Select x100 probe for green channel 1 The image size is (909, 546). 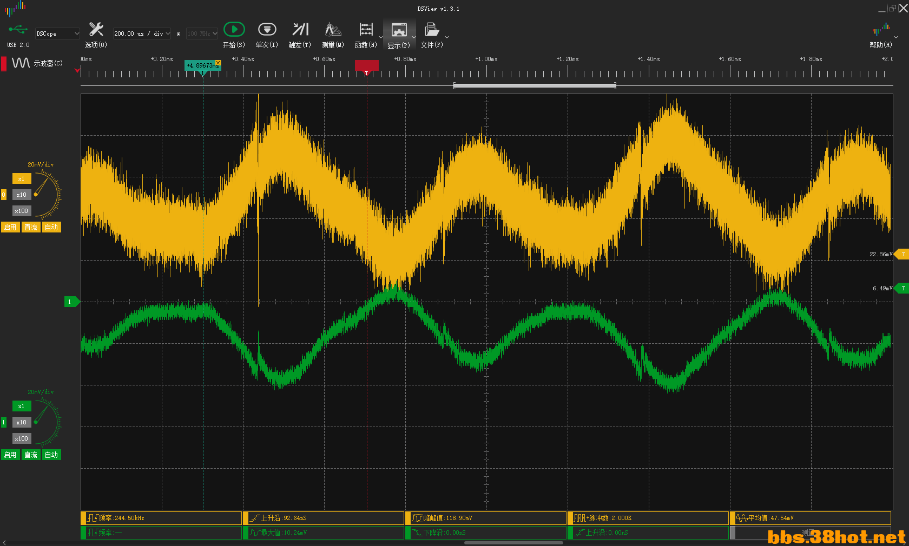tap(22, 438)
